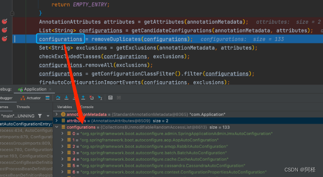Click the thread filter funnel icon
The width and height of the screenshot is (323, 177).
click(x=40, y=116)
